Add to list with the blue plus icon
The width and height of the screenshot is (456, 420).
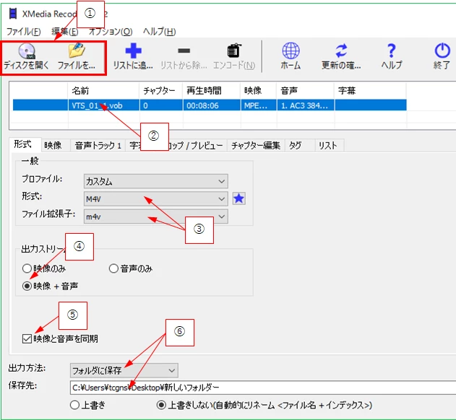click(133, 51)
